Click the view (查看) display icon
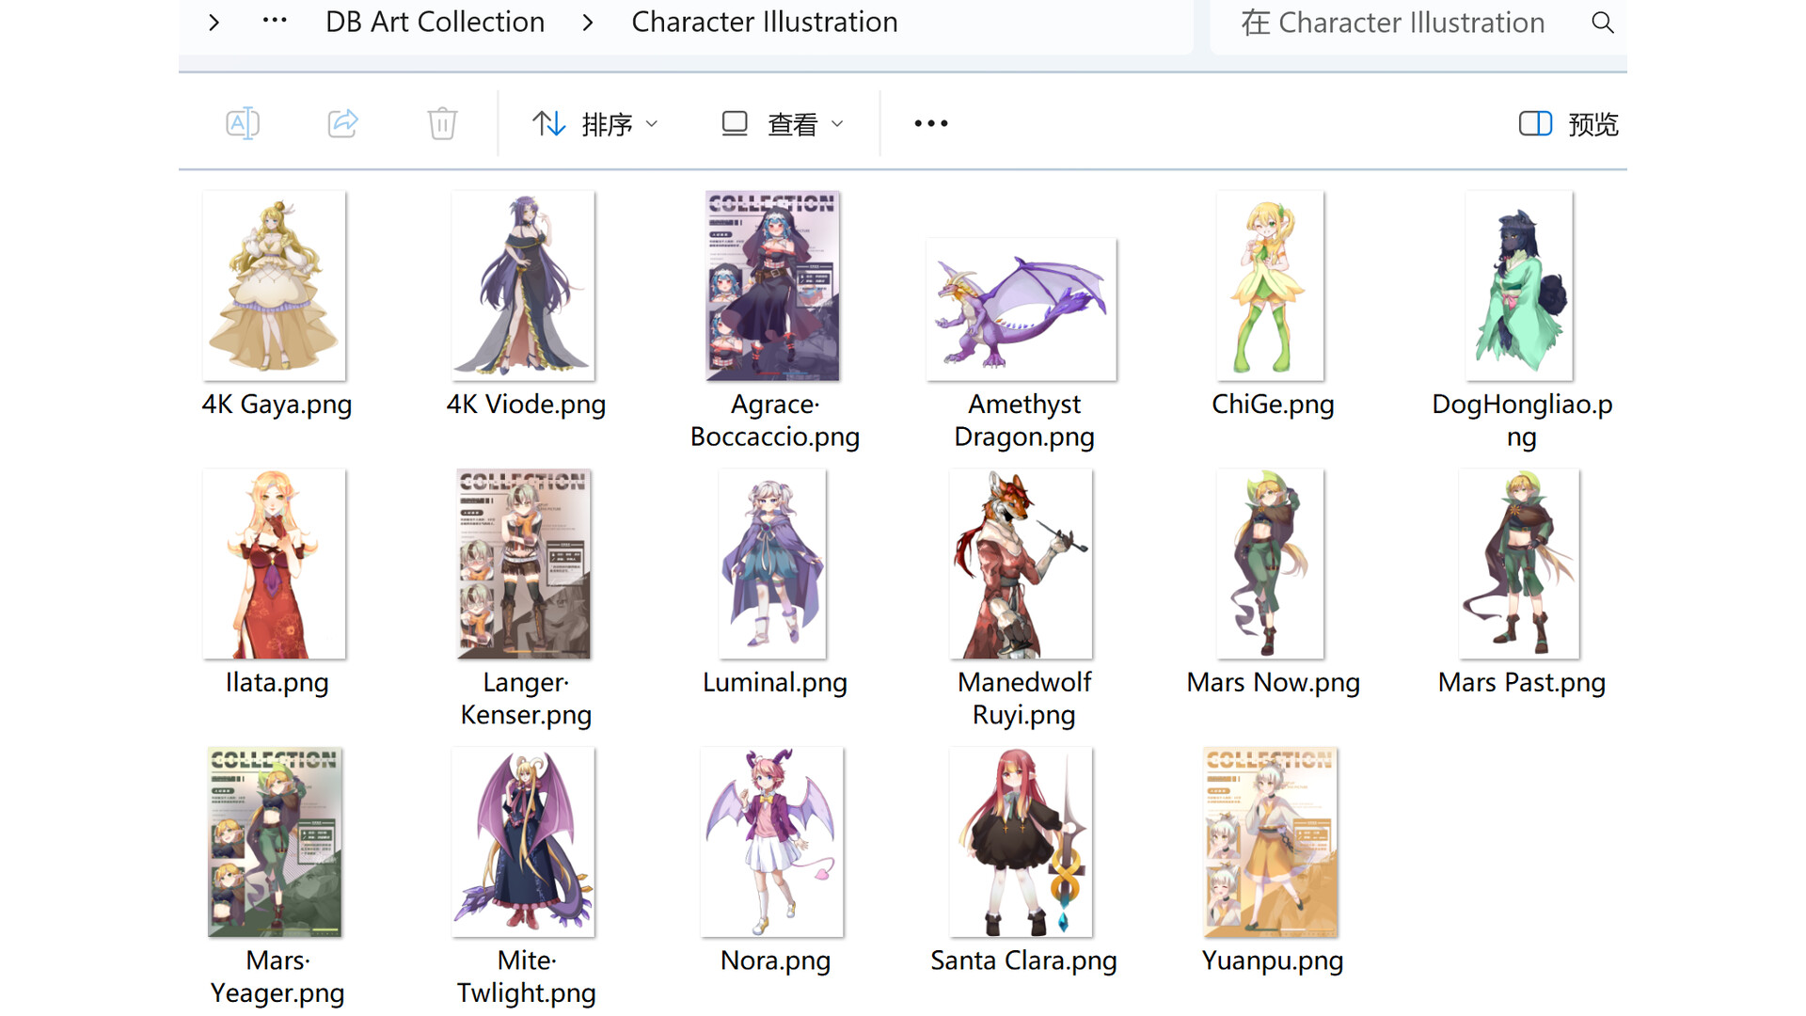The image size is (1806, 1016). pos(733,123)
